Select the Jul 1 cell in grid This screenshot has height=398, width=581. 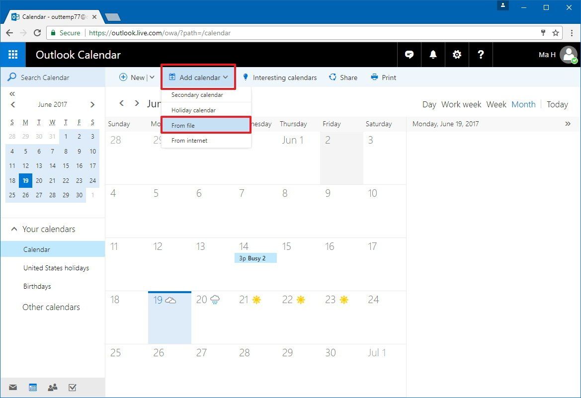[x=384, y=371]
